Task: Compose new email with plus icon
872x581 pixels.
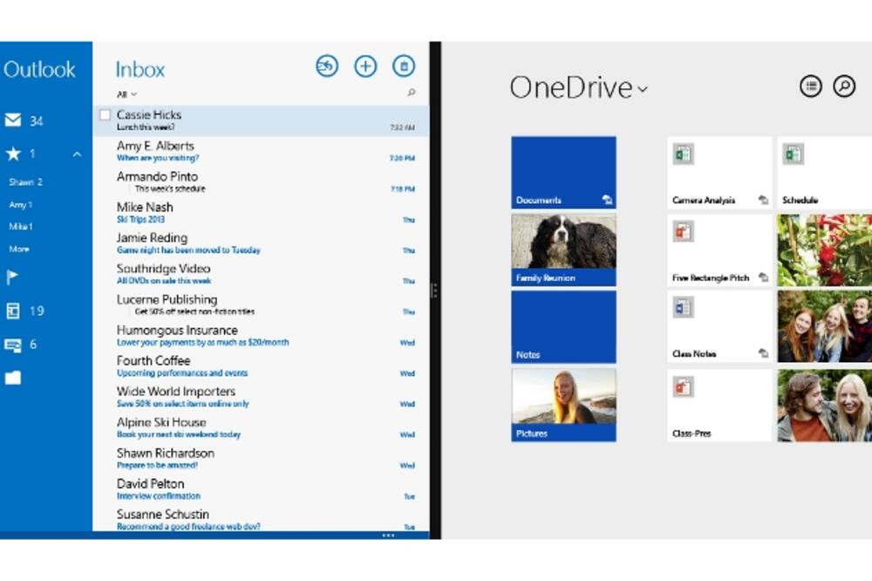Action: click(365, 66)
